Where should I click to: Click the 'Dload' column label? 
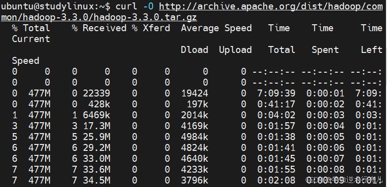click(x=194, y=50)
